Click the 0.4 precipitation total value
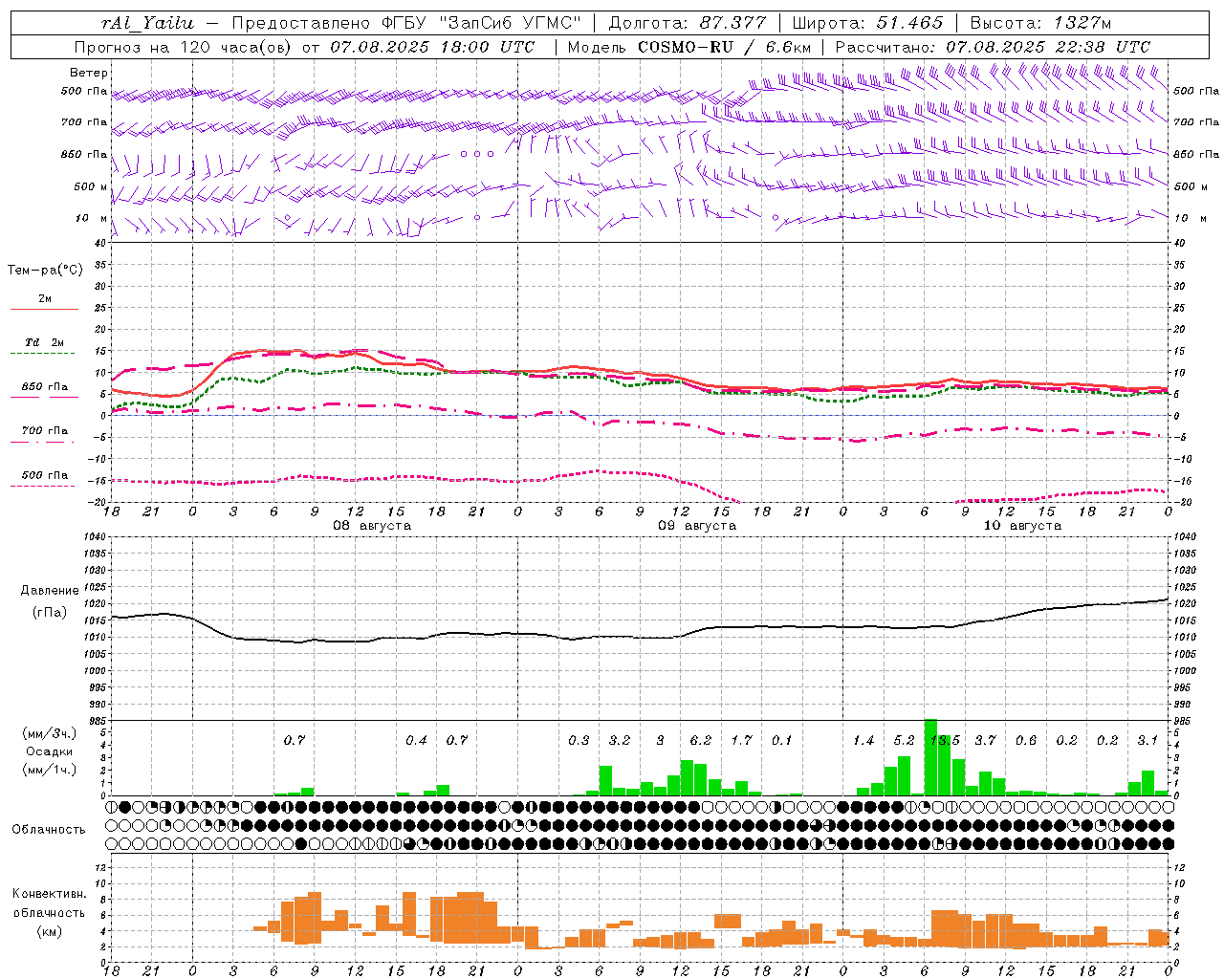 coord(416,740)
